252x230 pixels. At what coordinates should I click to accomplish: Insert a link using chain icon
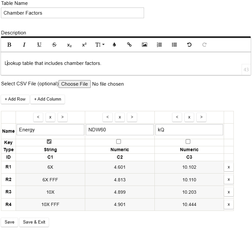pos(129,45)
